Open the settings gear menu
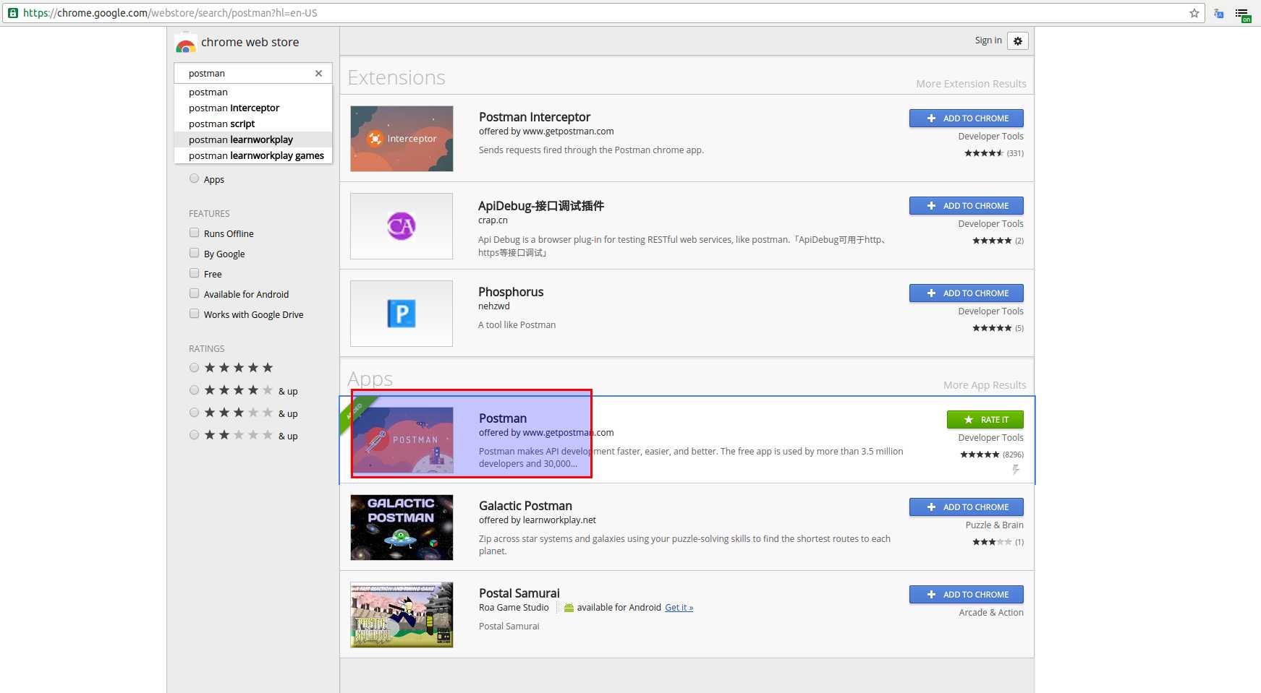The width and height of the screenshot is (1261, 693). [x=1018, y=41]
